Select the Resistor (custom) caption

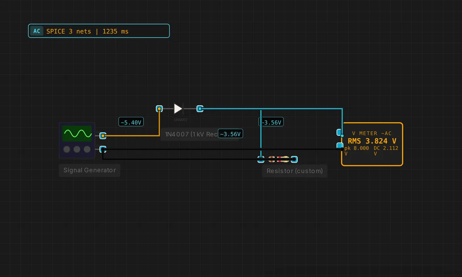point(295,171)
